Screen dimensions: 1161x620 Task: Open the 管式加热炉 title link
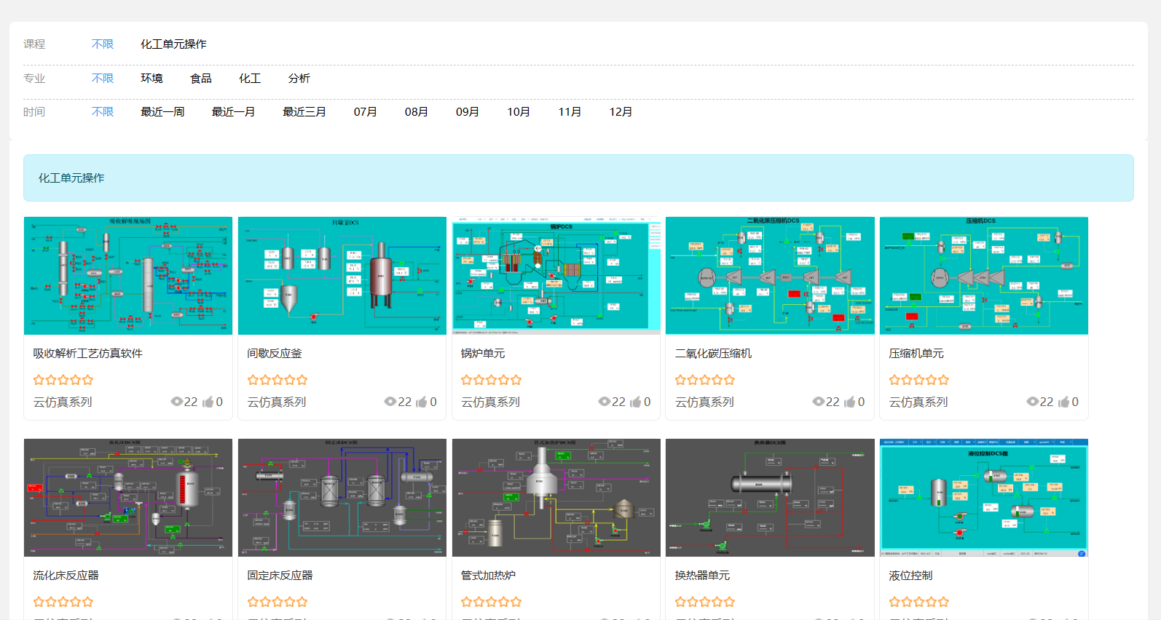[488, 575]
